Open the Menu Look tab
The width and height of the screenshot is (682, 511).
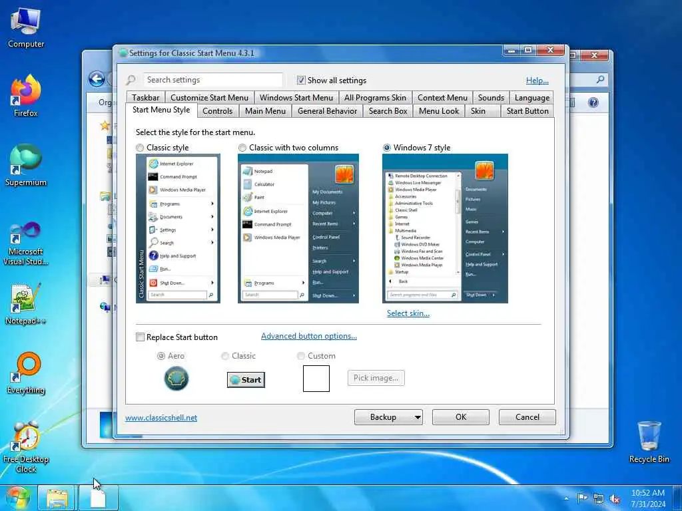(439, 111)
